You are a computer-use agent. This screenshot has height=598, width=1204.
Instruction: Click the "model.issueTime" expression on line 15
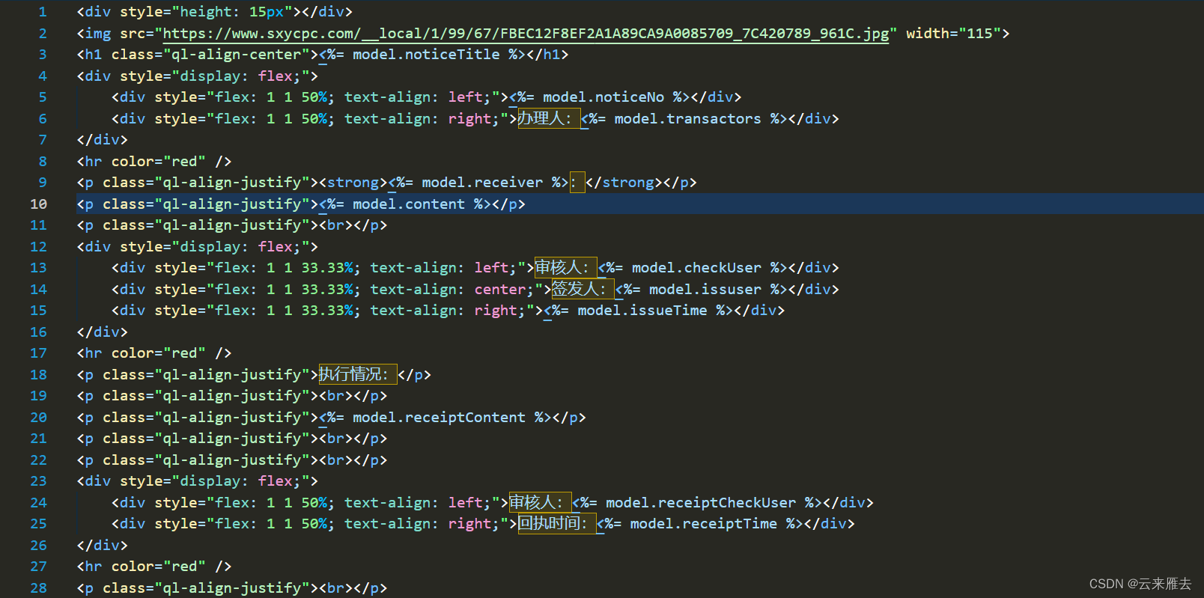coord(642,311)
